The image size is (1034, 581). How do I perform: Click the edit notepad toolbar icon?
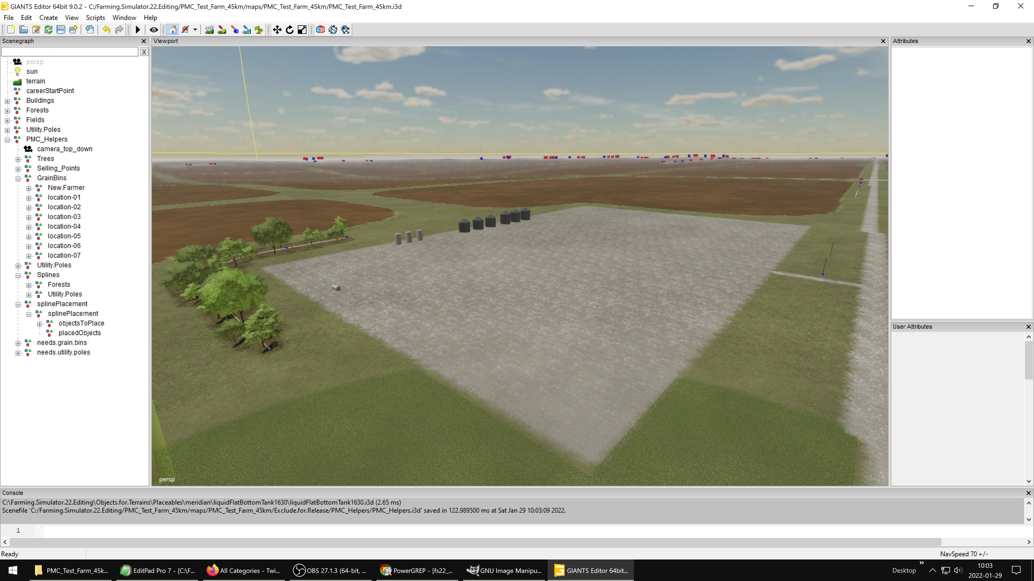[x=36, y=30]
